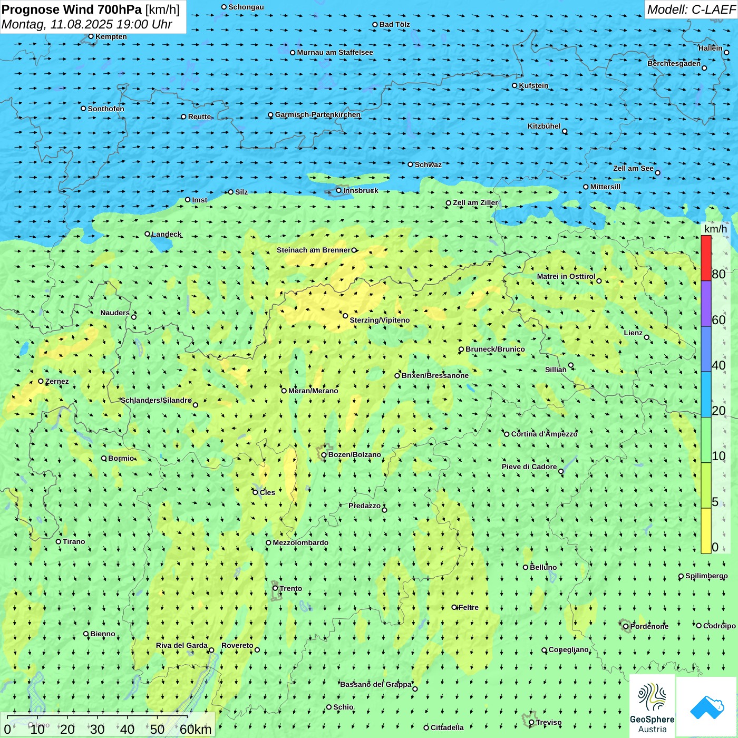Click the Trento city marker
The image size is (738, 738).
(x=275, y=588)
